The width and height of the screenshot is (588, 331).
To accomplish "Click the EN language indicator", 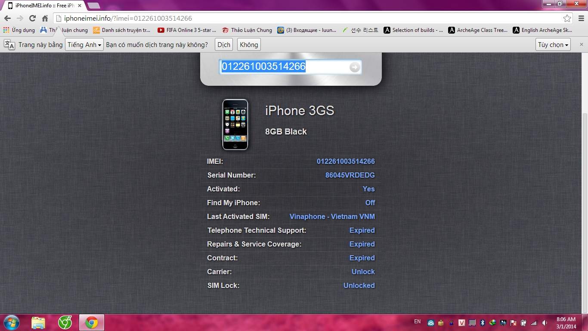I will 417,322.
